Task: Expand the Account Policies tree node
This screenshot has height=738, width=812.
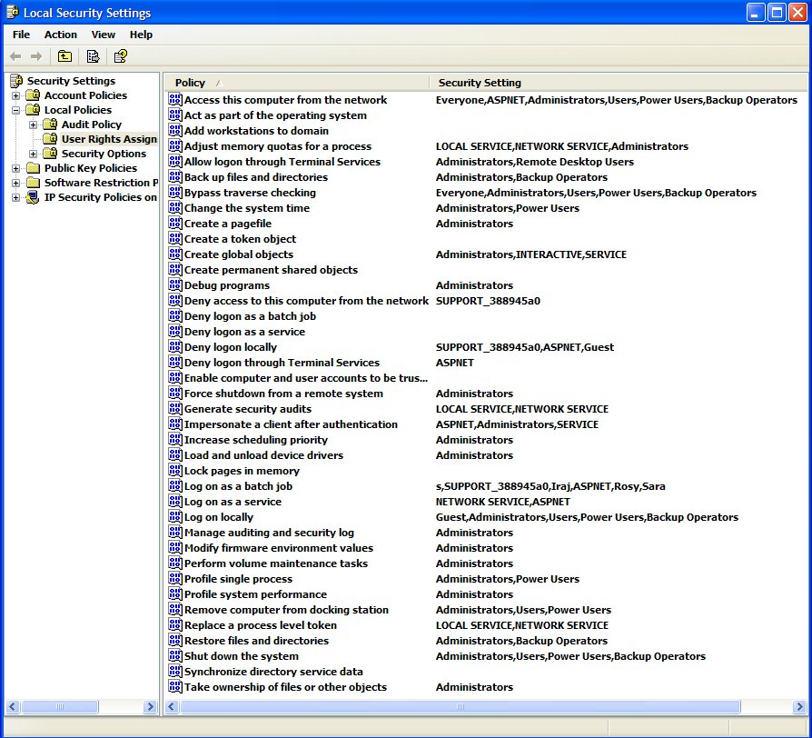Action: point(15,95)
